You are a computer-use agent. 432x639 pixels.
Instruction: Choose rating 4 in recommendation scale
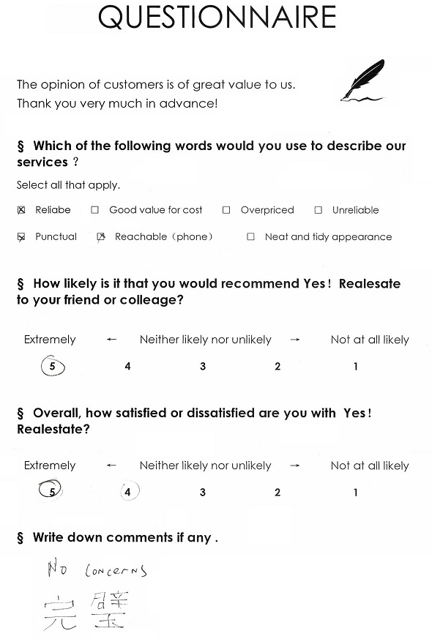(127, 367)
